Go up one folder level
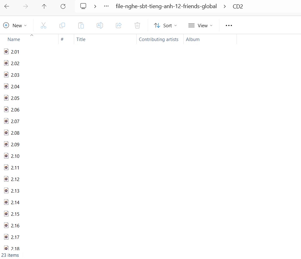 click(x=44, y=6)
